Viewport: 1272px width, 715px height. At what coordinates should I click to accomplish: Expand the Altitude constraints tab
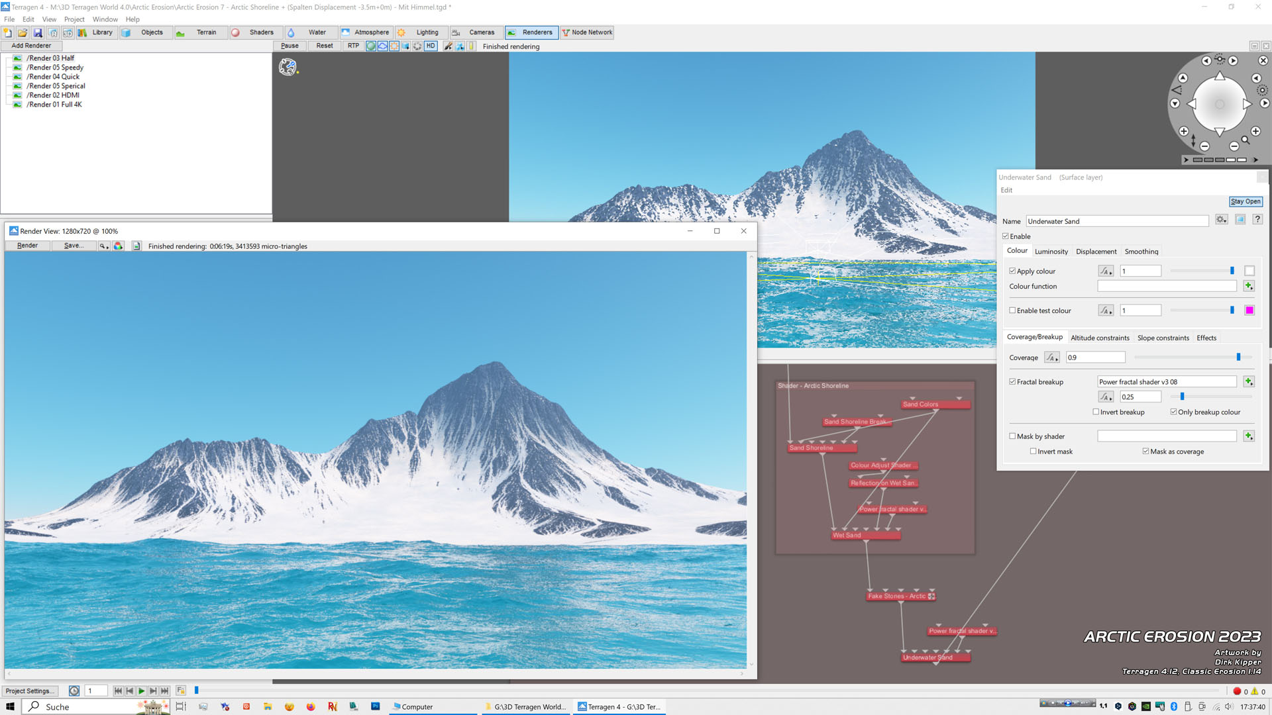coord(1100,337)
